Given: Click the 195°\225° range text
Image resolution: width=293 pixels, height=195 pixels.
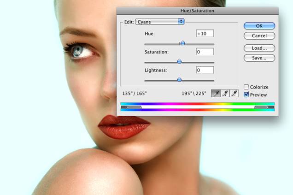Looking at the screenshot, I should 194,93.
